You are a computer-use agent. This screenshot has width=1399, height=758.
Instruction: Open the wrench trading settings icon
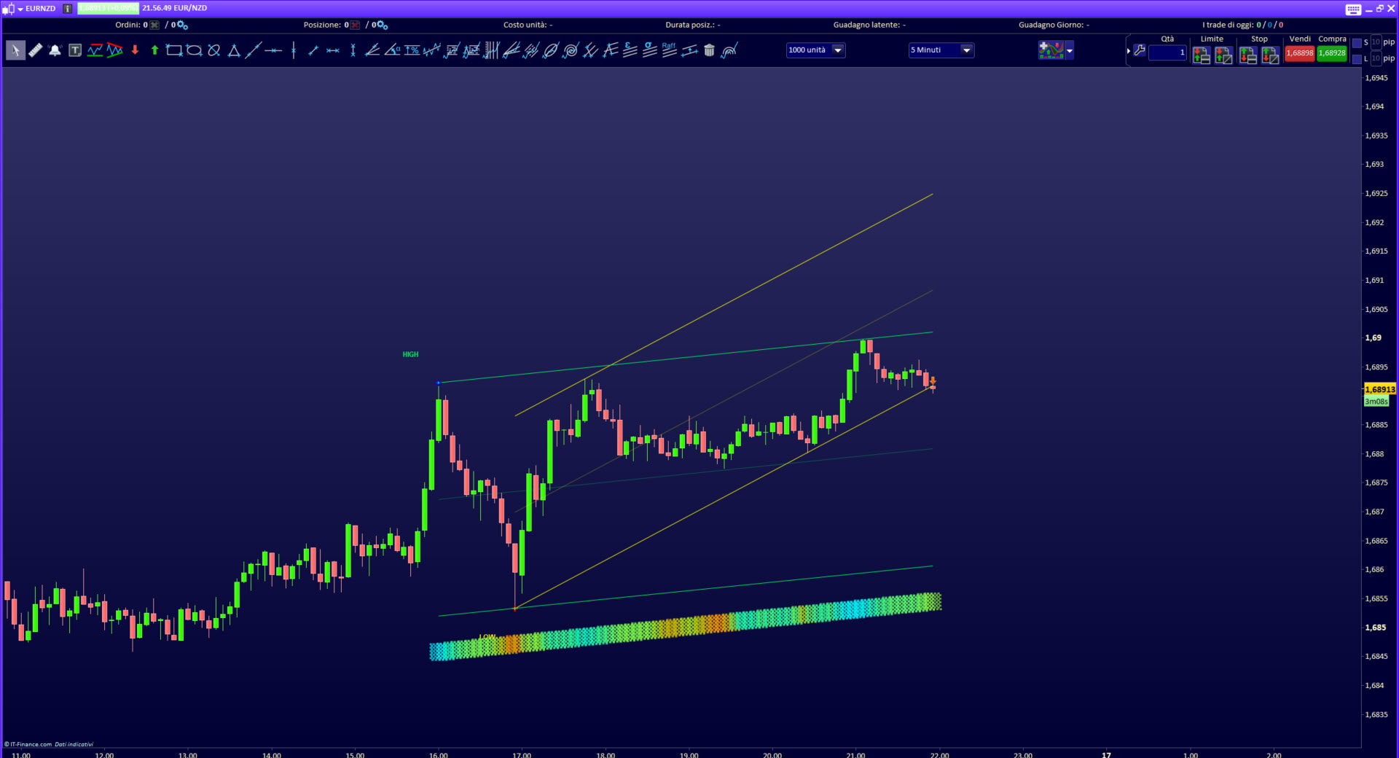pos(1140,51)
